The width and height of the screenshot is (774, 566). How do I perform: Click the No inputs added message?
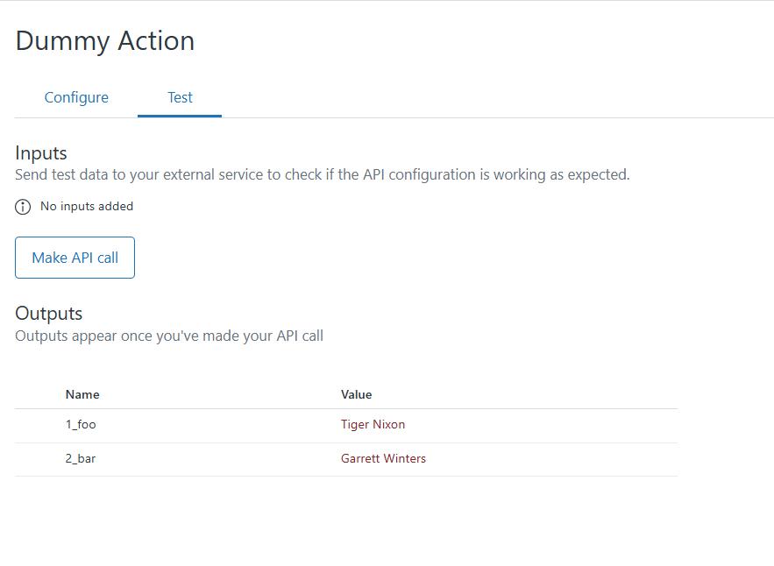(x=87, y=207)
